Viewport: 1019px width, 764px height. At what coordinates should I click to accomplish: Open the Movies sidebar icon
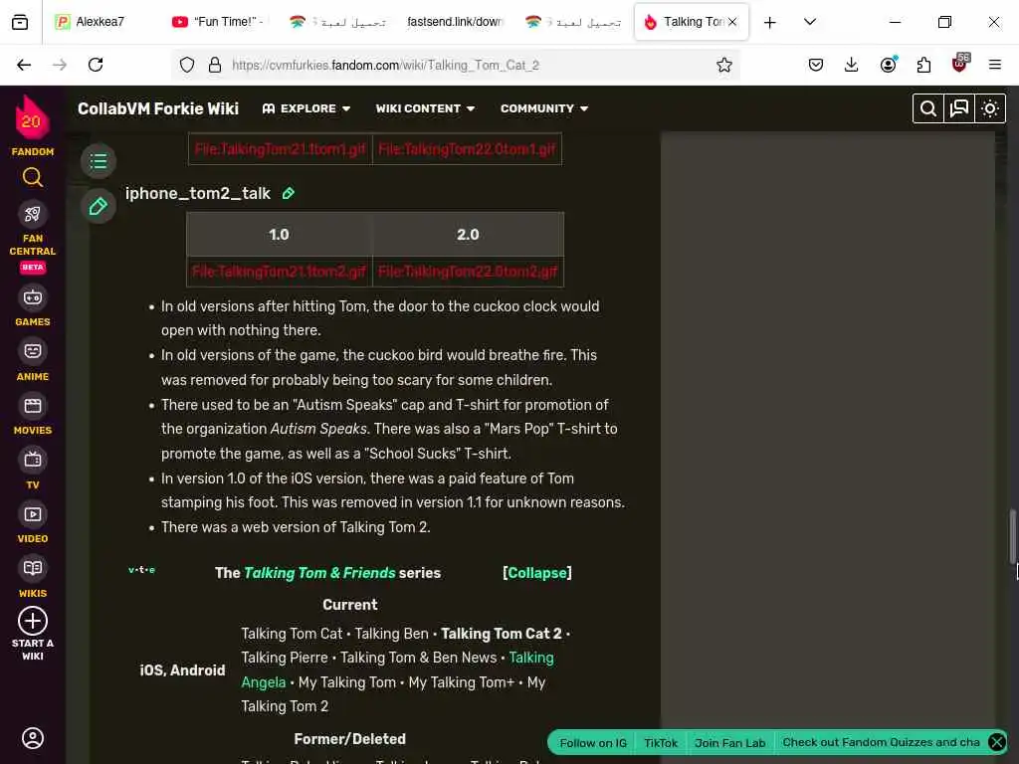[33, 406]
